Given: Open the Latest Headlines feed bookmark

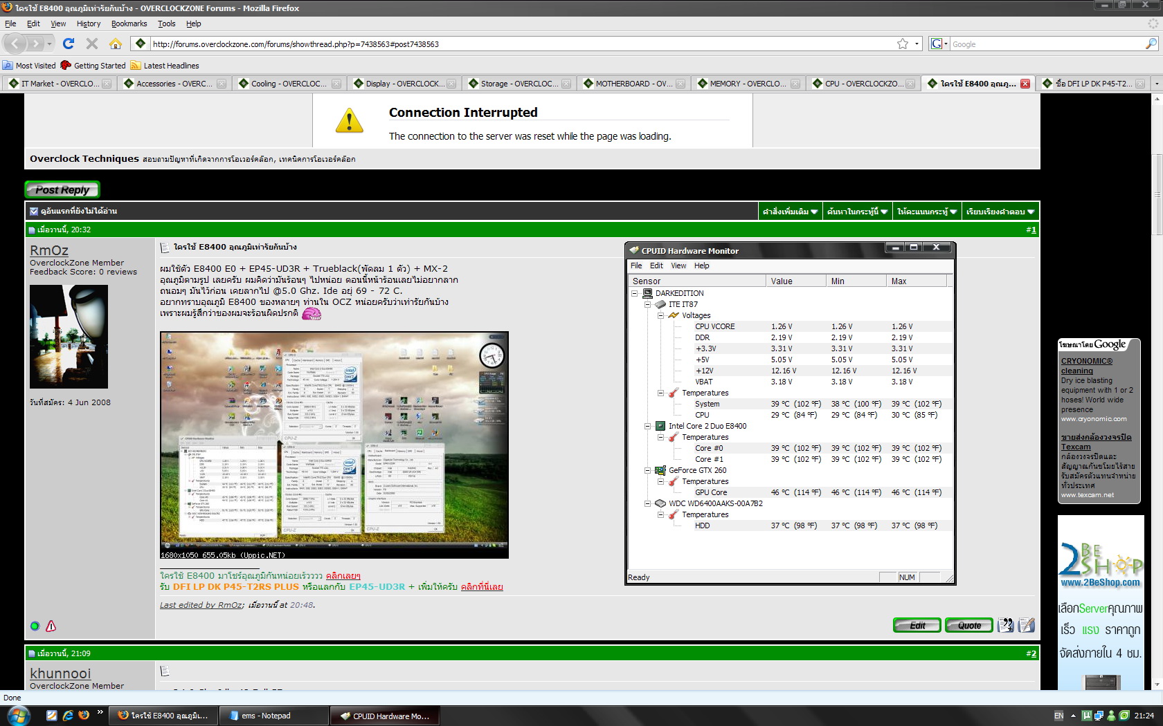Looking at the screenshot, I should (x=165, y=66).
